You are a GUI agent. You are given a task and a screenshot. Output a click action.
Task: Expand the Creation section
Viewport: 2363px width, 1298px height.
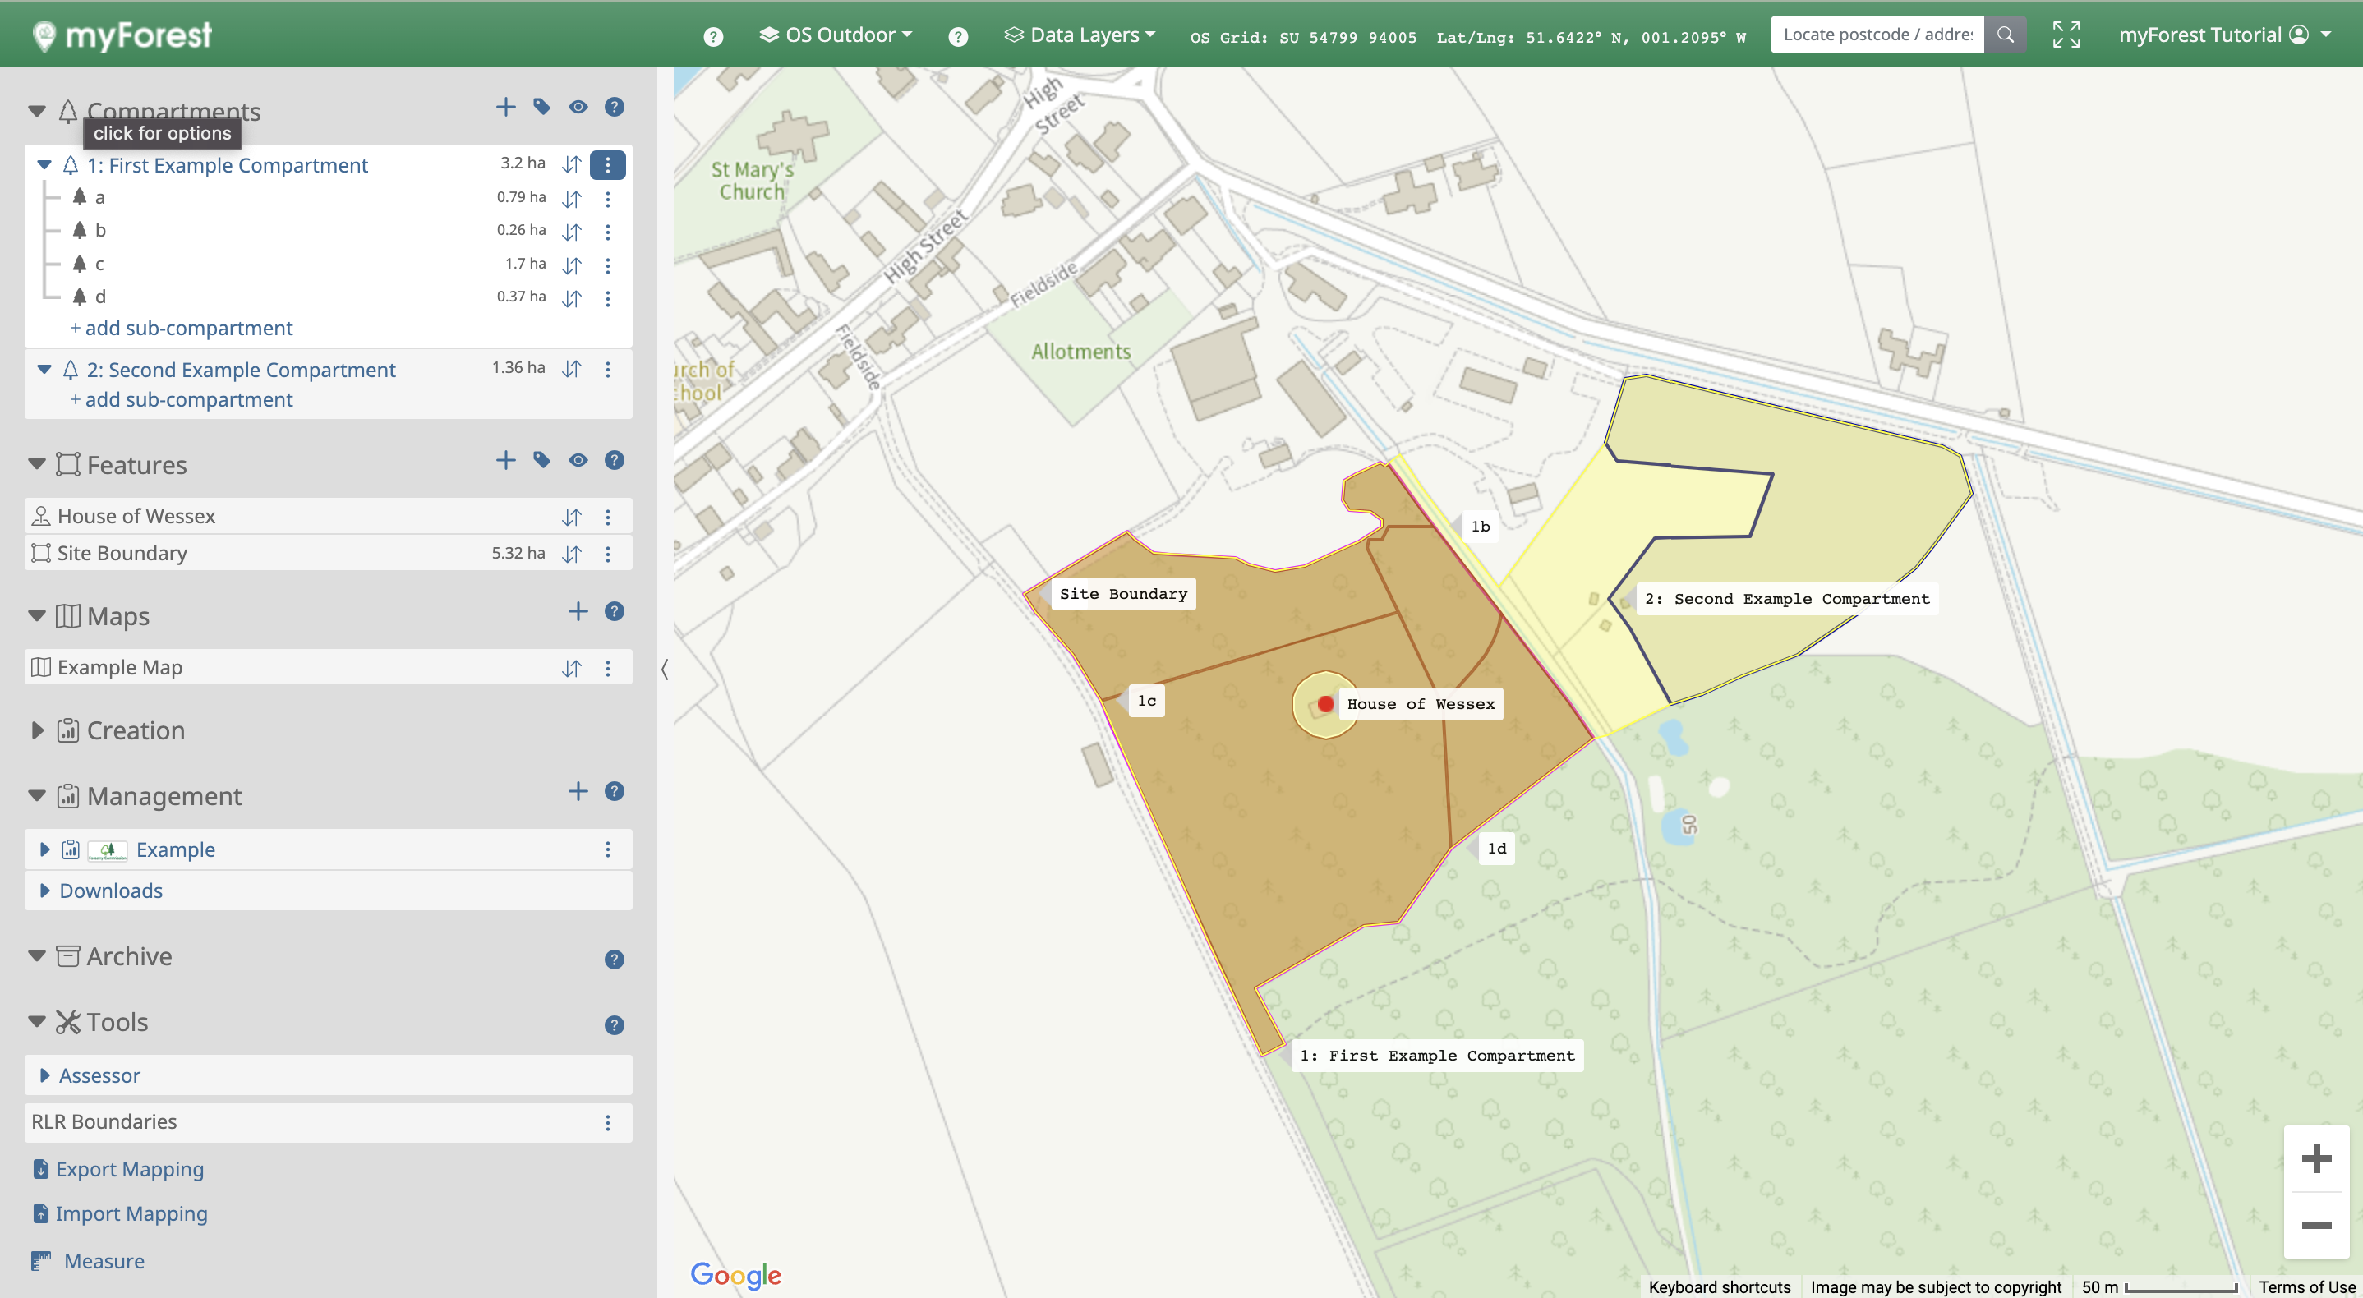(x=37, y=731)
